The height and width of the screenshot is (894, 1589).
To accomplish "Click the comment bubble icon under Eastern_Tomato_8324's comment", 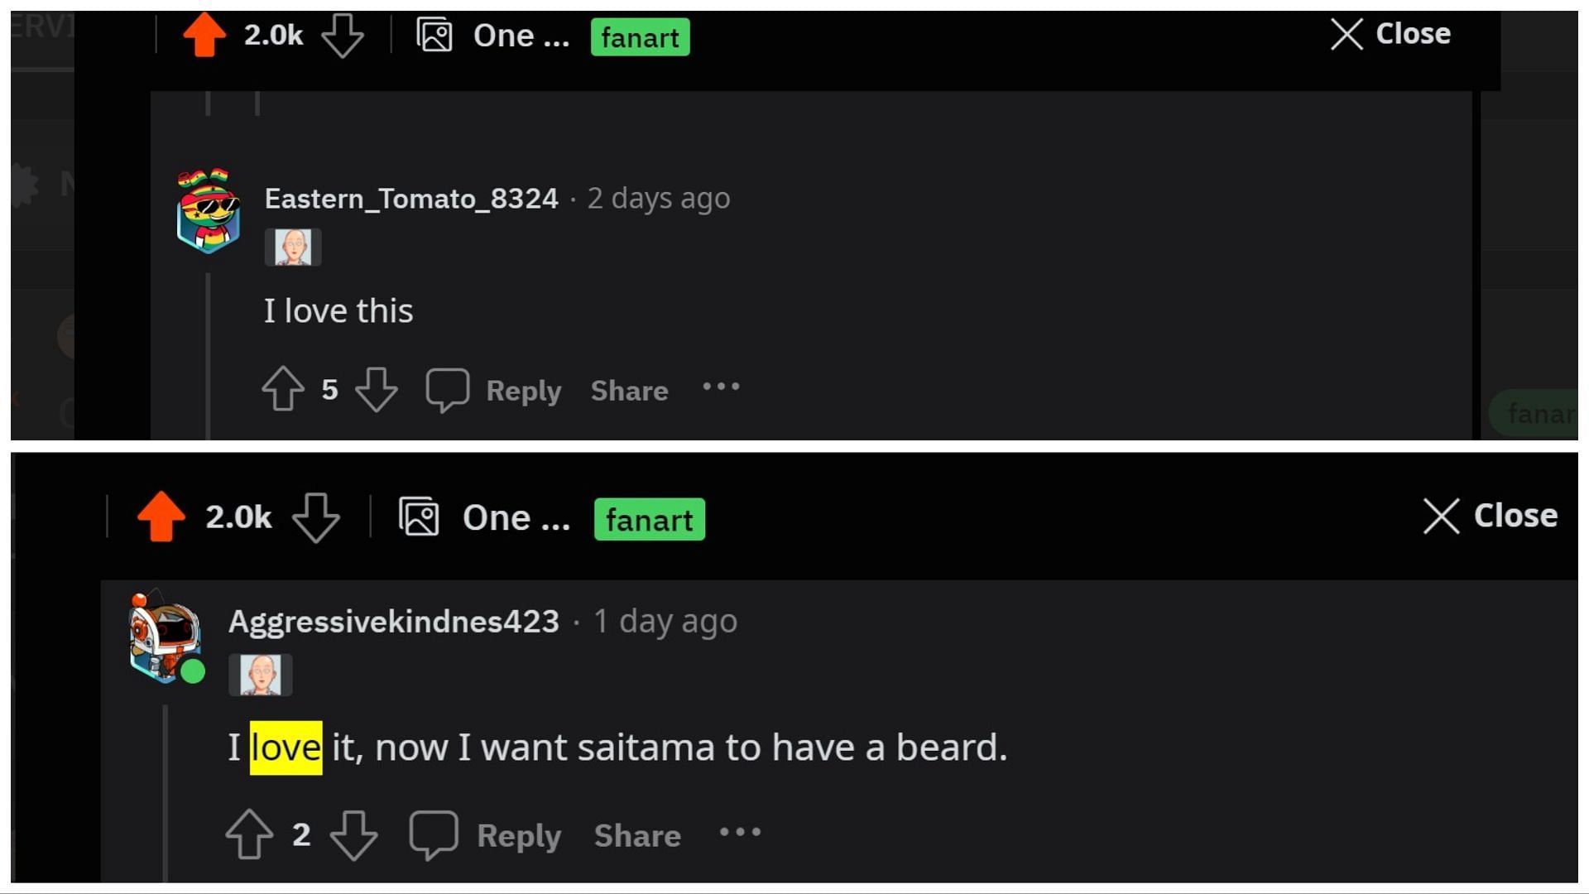I will tap(447, 389).
